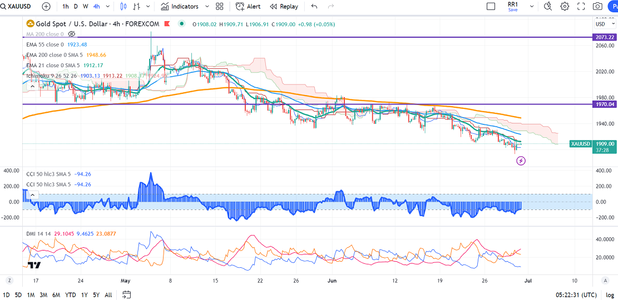Set date range to 5D
Image resolution: width=618 pixels, height=300 pixels.
tap(18, 294)
